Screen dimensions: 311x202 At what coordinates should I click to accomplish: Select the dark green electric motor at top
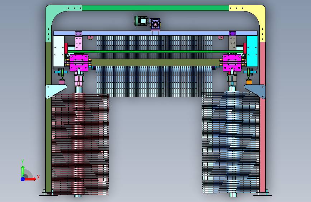point(141,21)
